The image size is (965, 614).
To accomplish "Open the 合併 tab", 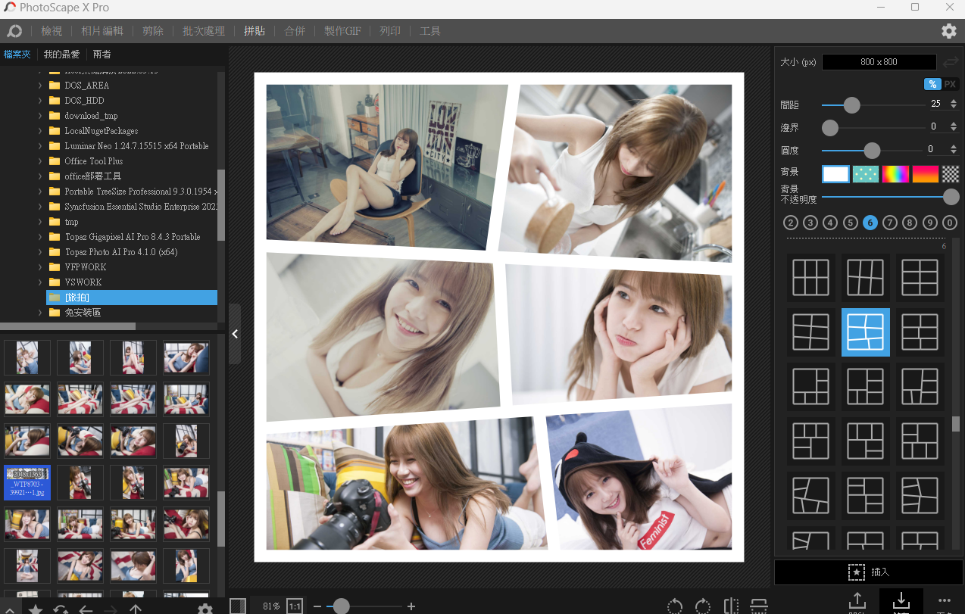I will click(295, 31).
